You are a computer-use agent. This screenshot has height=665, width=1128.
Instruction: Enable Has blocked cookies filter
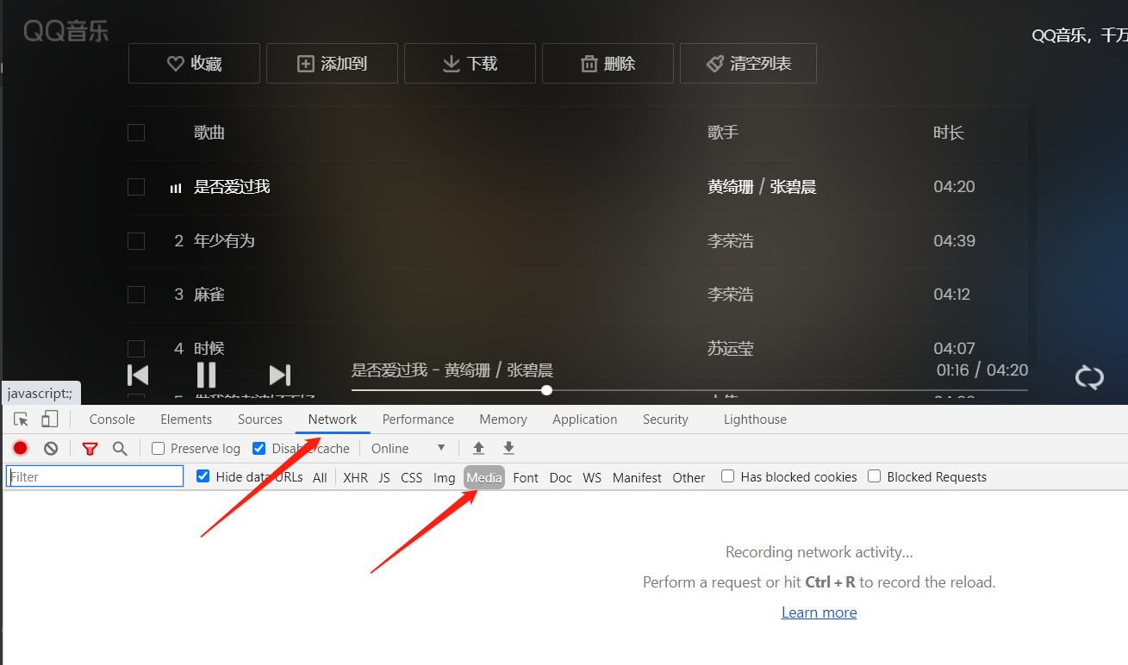coord(728,476)
